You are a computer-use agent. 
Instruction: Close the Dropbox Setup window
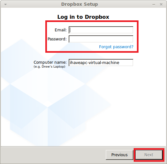161,5
